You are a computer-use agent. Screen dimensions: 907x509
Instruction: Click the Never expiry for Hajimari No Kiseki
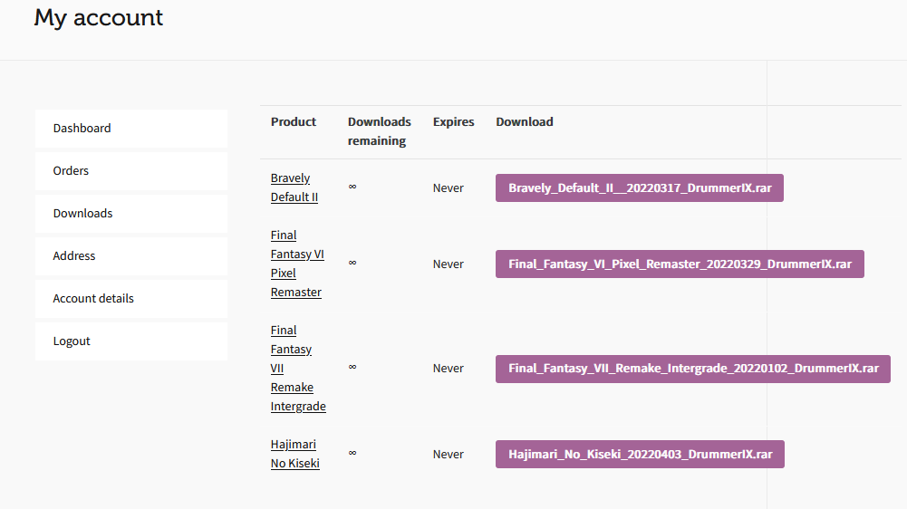pyautogui.click(x=448, y=455)
